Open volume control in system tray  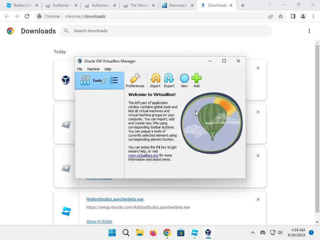tap(280, 232)
